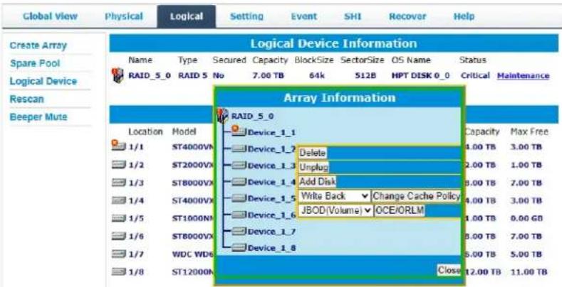Select Device_1_8 in the array tree
The image size is (562, 287).
[271, 248]
